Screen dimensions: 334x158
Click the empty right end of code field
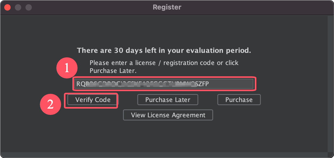click(x=233, y=84)
